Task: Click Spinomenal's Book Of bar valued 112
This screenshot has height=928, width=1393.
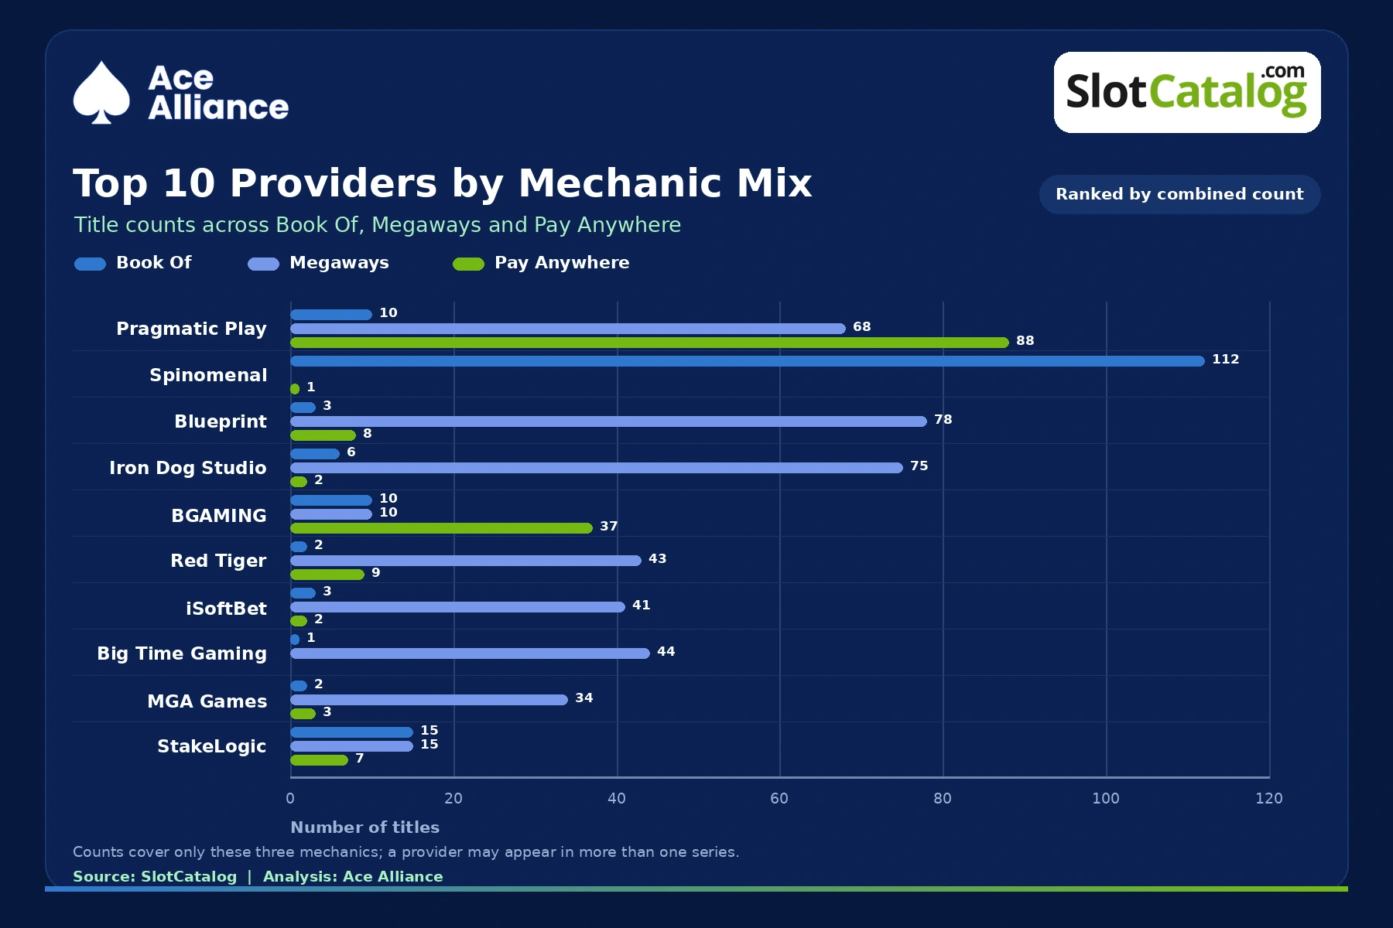Action: point(748,361)
